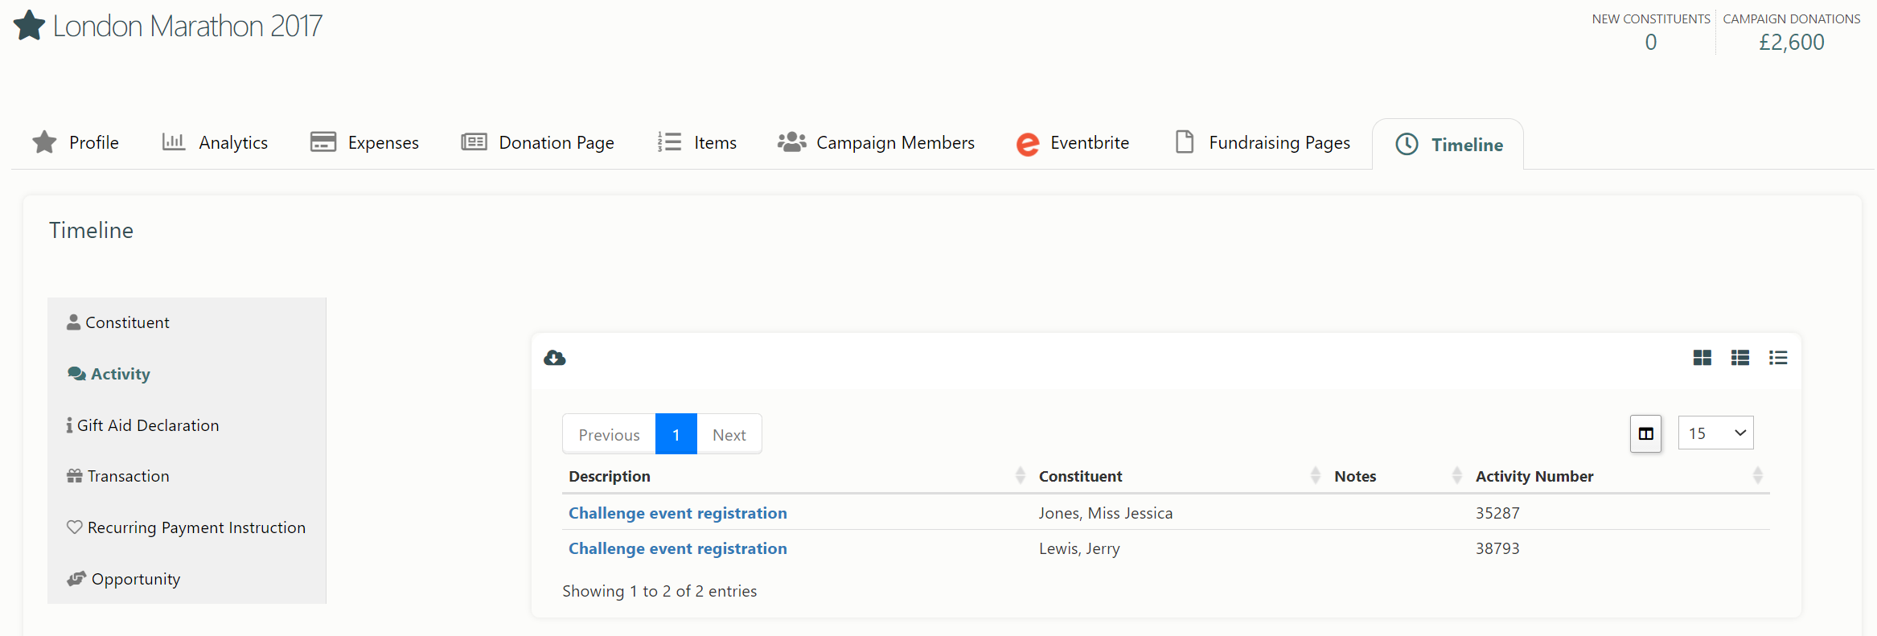Sort by the Description column arrows
Image resolution: width=1877 pixels, height=636 pixels.
coord(1020,476)
